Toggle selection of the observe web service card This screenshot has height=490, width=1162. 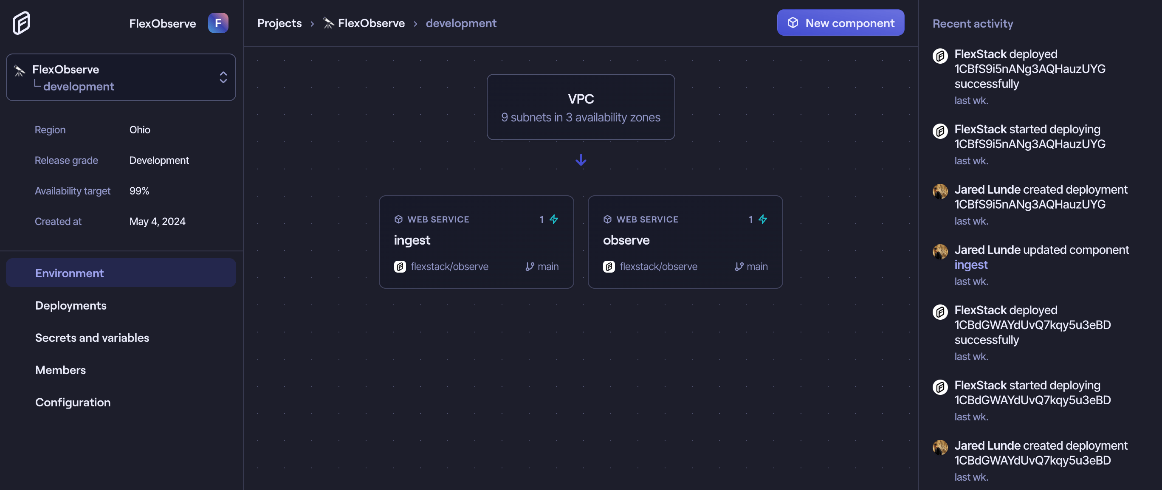tap(685, 242)
